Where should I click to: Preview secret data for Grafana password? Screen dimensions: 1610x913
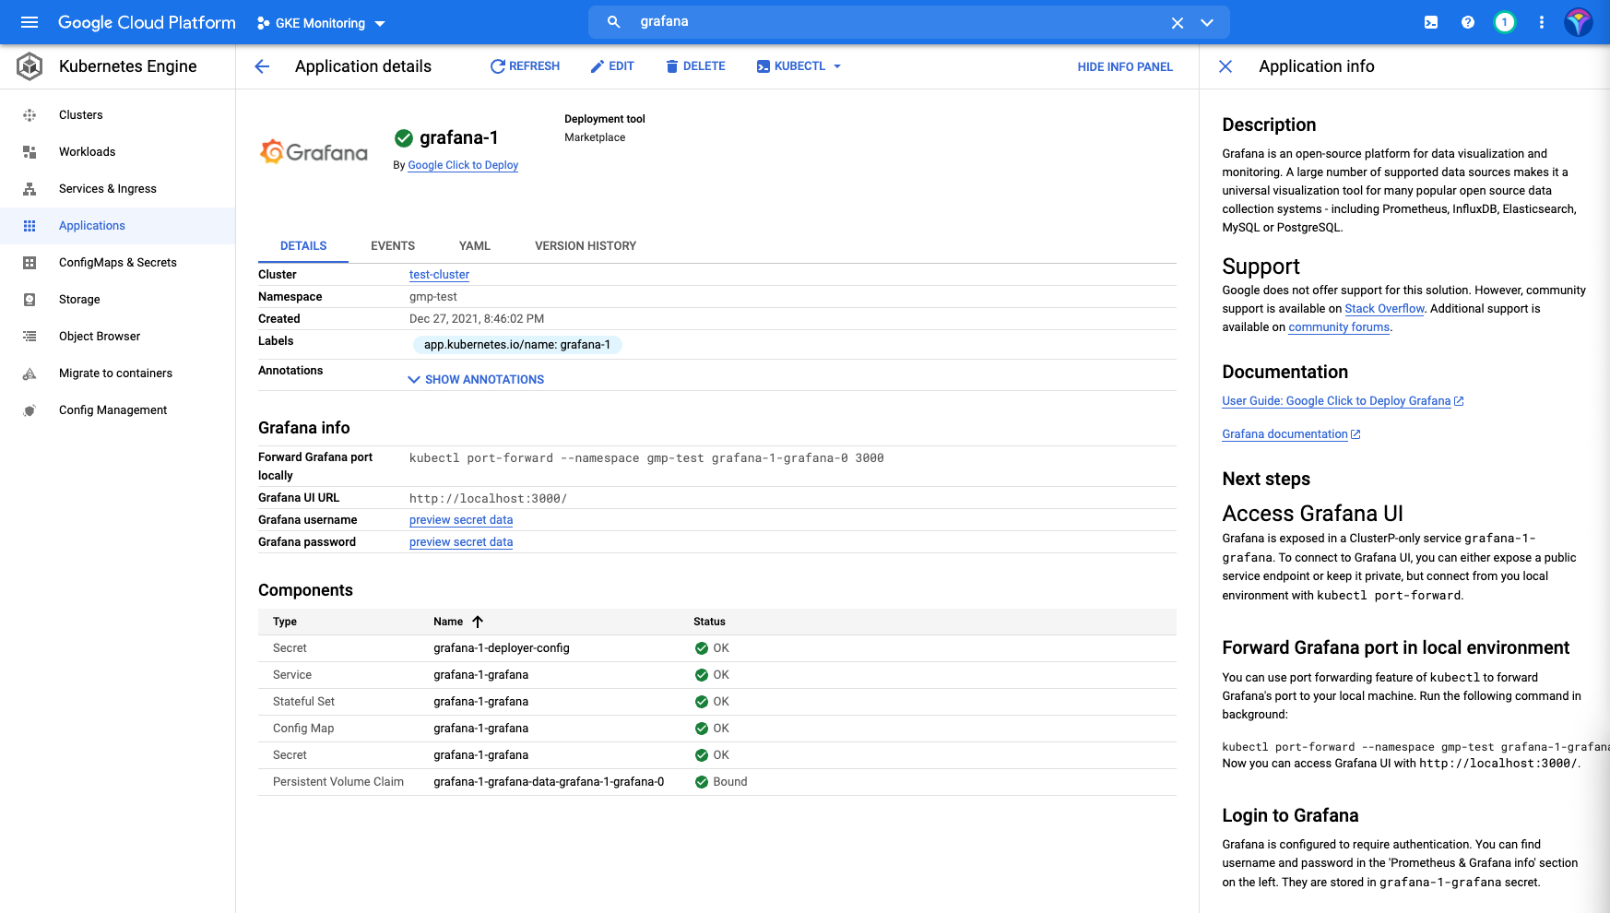click(461, 542)
